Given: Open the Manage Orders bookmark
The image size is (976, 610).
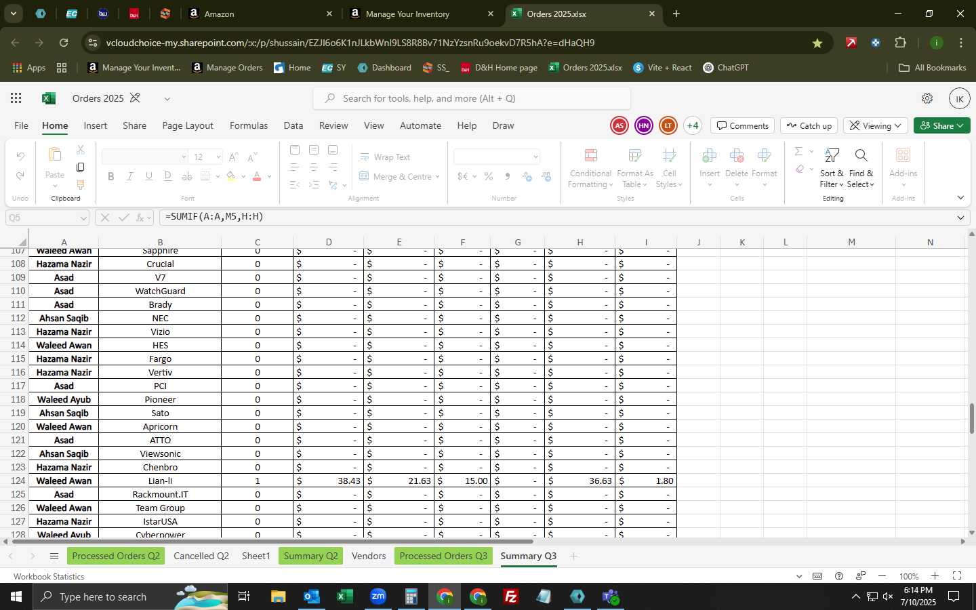Looking at the screenshot, I should point(227,68).
